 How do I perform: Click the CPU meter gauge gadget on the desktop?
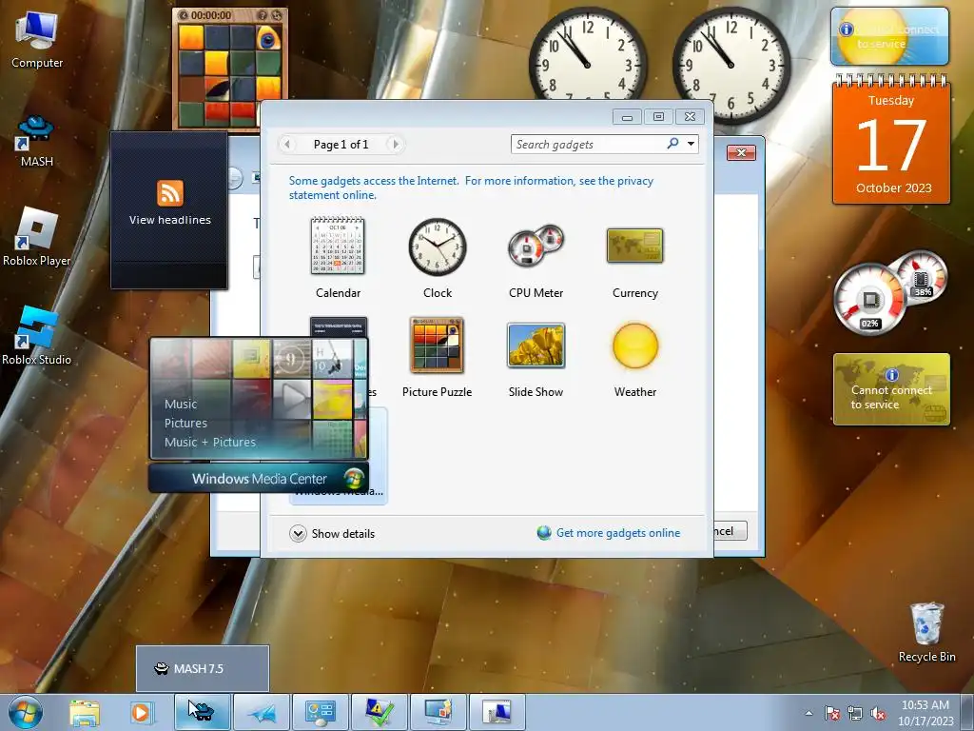(x=890, y=292)
